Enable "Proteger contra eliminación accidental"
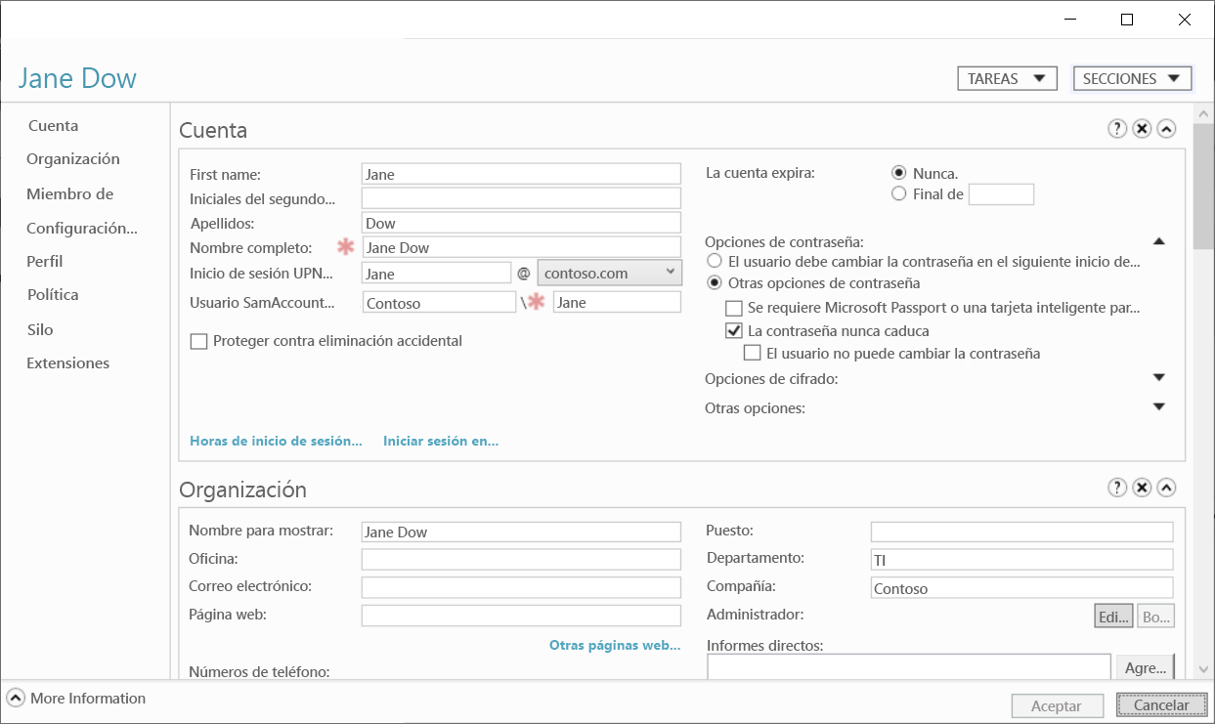This screenshot has width=1215, height=724. click(198, 340)
